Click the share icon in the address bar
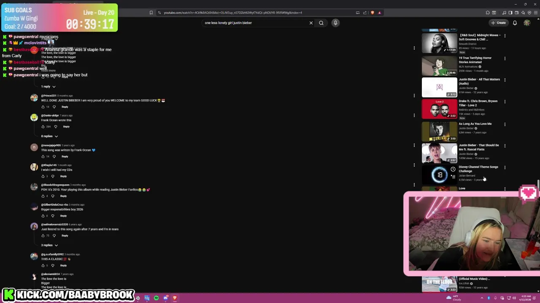Image resolution: width=540 pixels, height=303 pixels. click(x=365, y=13)
